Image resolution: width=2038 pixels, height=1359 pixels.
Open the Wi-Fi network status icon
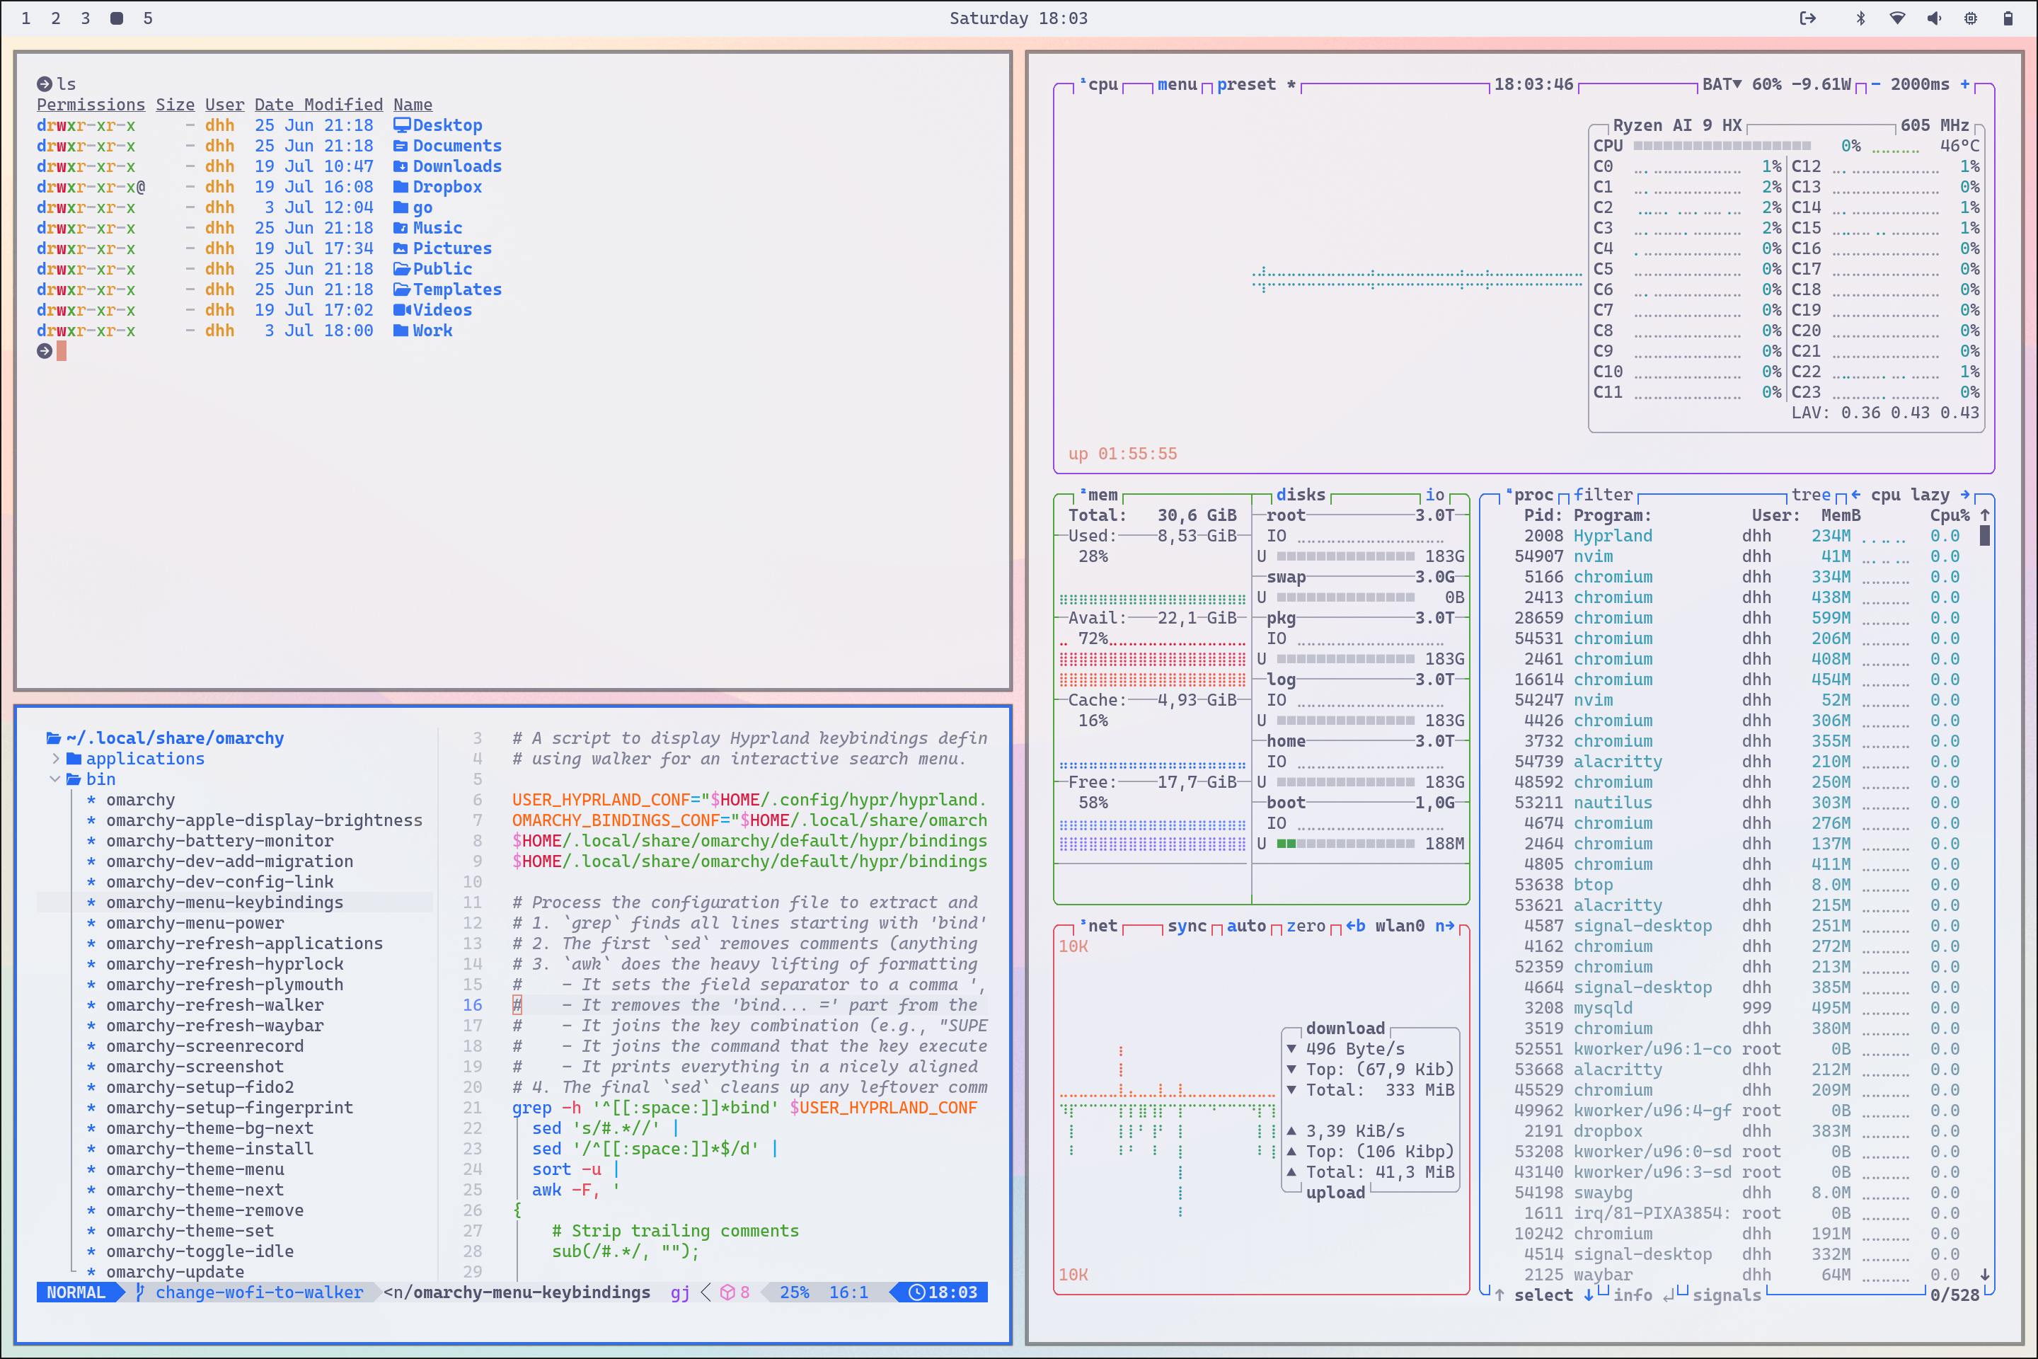1896,18
